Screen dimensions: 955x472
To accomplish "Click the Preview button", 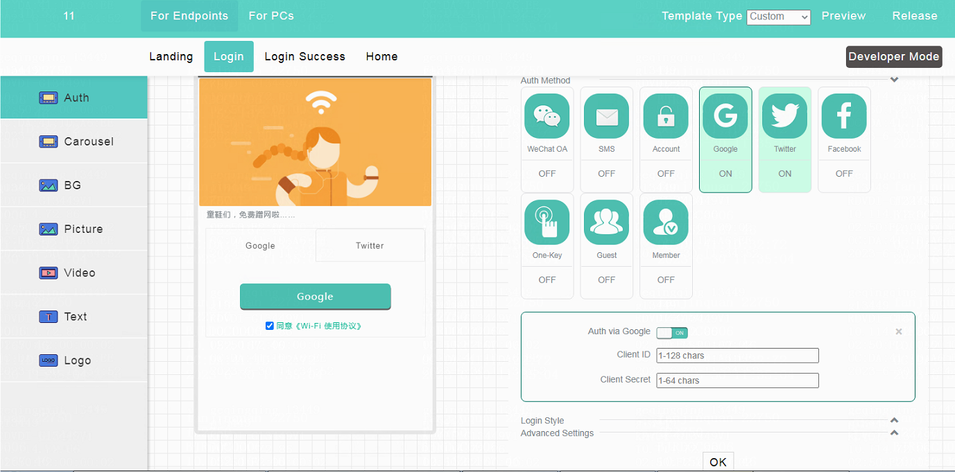I will coord(844,16).
